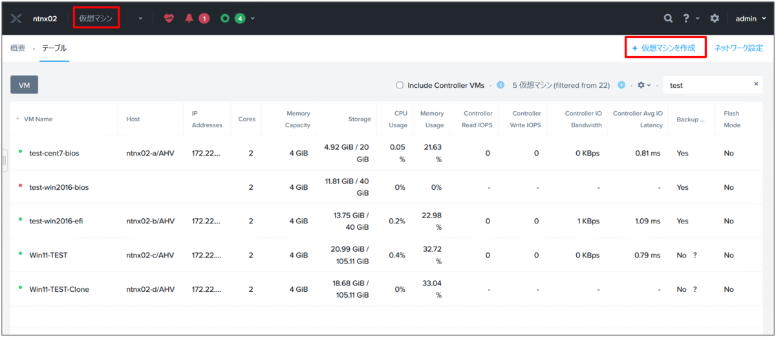Image resolution: width=776 pixels, height=337 pixels.
Task: Click the green status dot of test-cent7-bios
Action: click(21, 152)
